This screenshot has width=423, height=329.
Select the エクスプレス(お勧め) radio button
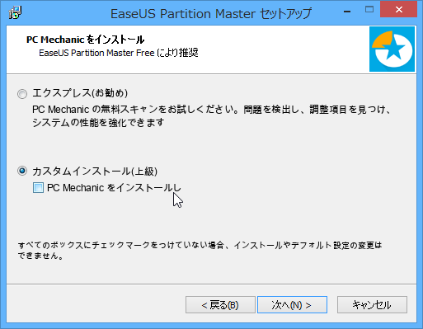point(22,94)
